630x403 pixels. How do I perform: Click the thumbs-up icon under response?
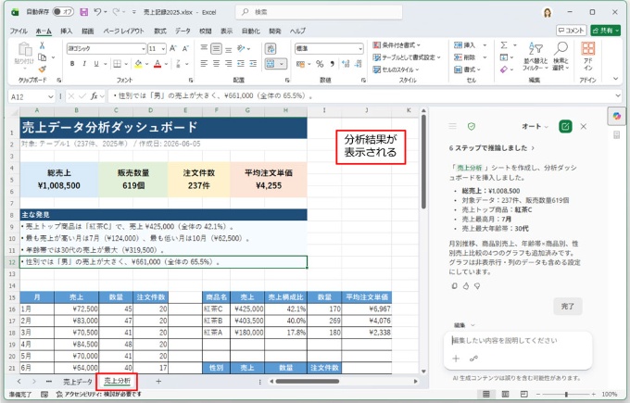[466, 286]
